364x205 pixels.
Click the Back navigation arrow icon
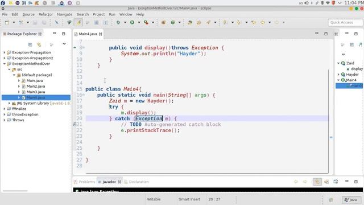click(263, 22)
